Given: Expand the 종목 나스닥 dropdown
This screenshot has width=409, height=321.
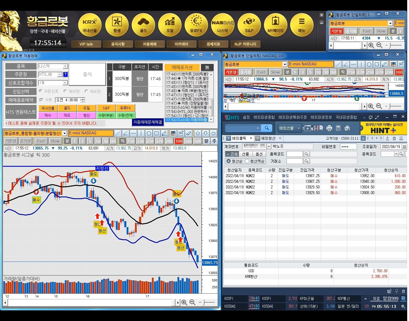Looking at the screenshot, I should tap(65, 66).
